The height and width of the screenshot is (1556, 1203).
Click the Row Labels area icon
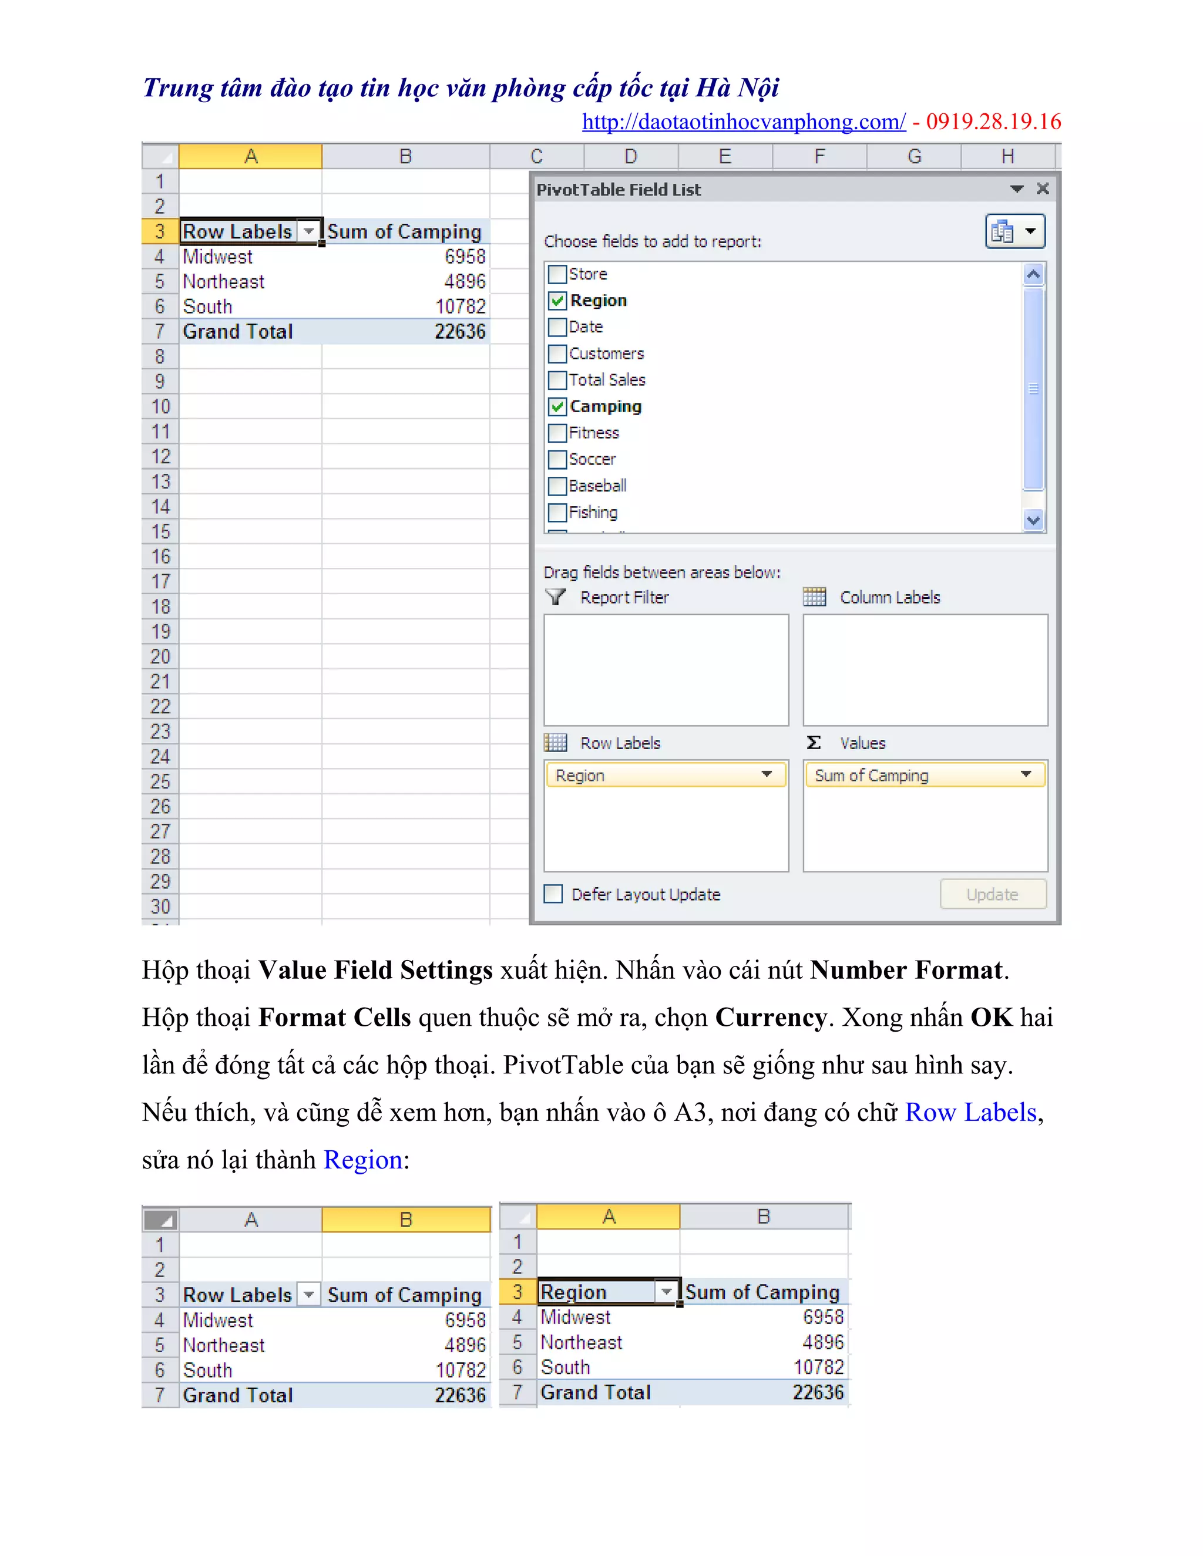(x=555, y=743)
